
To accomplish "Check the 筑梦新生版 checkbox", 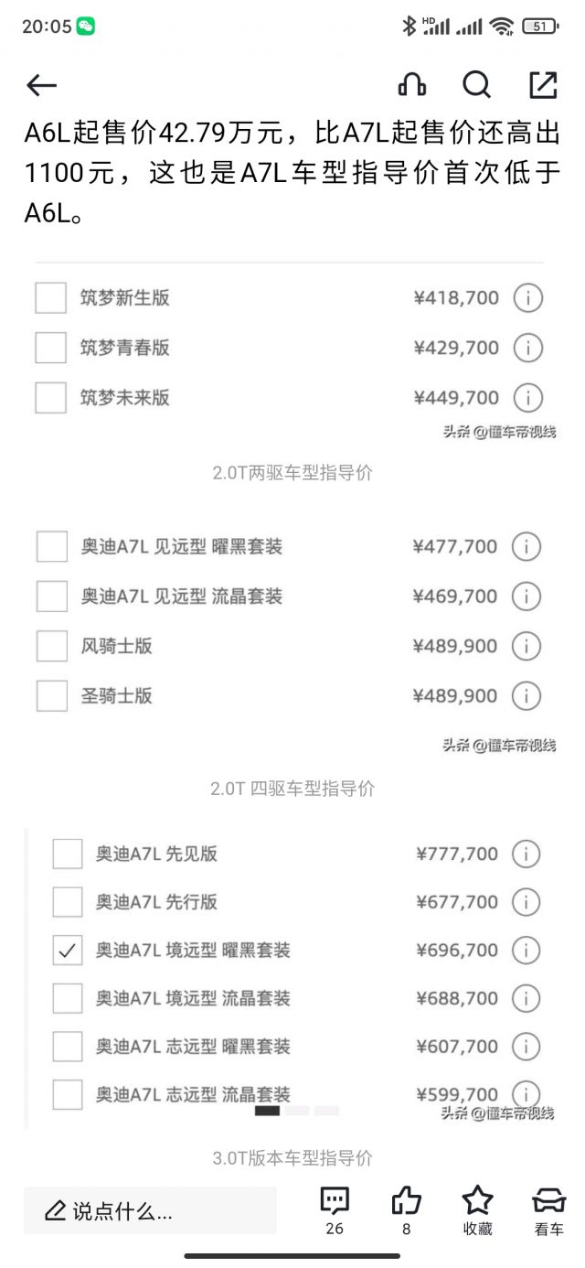I will (49, 297).
